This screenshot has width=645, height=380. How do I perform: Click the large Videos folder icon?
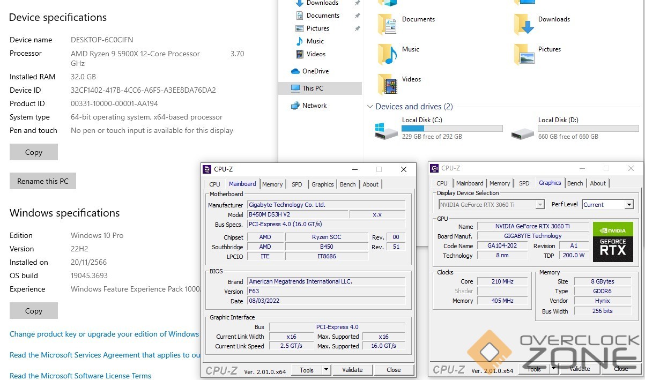click(388, 84)
